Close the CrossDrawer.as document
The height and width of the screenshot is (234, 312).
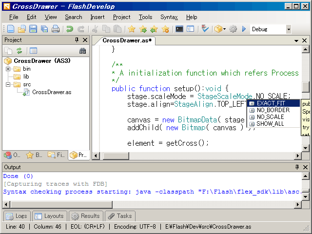click(x=304, y=40)
